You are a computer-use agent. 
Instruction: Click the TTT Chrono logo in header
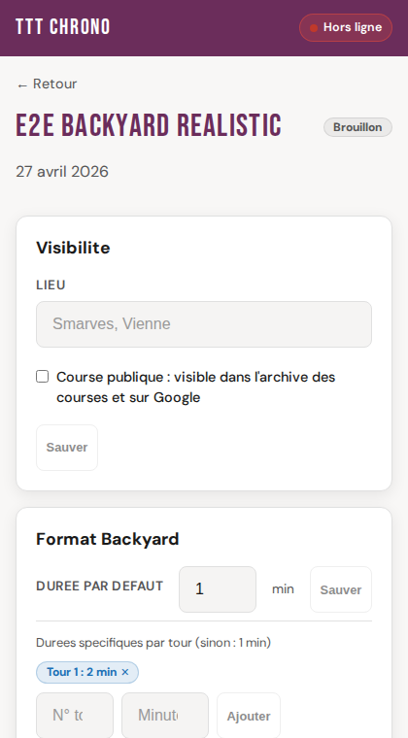(x=62, y=27)
